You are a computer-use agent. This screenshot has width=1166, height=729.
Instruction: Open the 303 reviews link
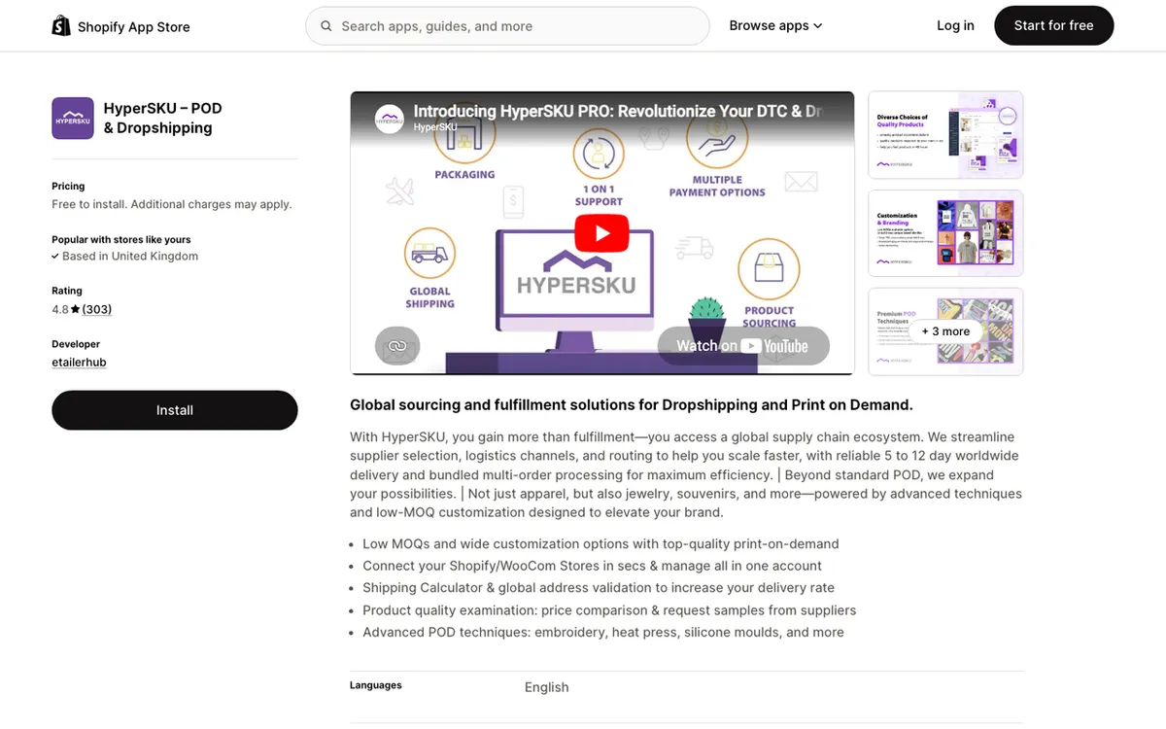click(97, 309)
